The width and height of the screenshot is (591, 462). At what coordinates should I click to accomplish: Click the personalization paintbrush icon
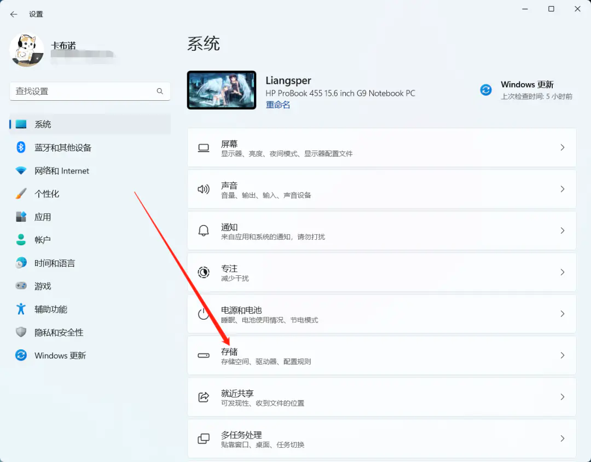[21, 194]
